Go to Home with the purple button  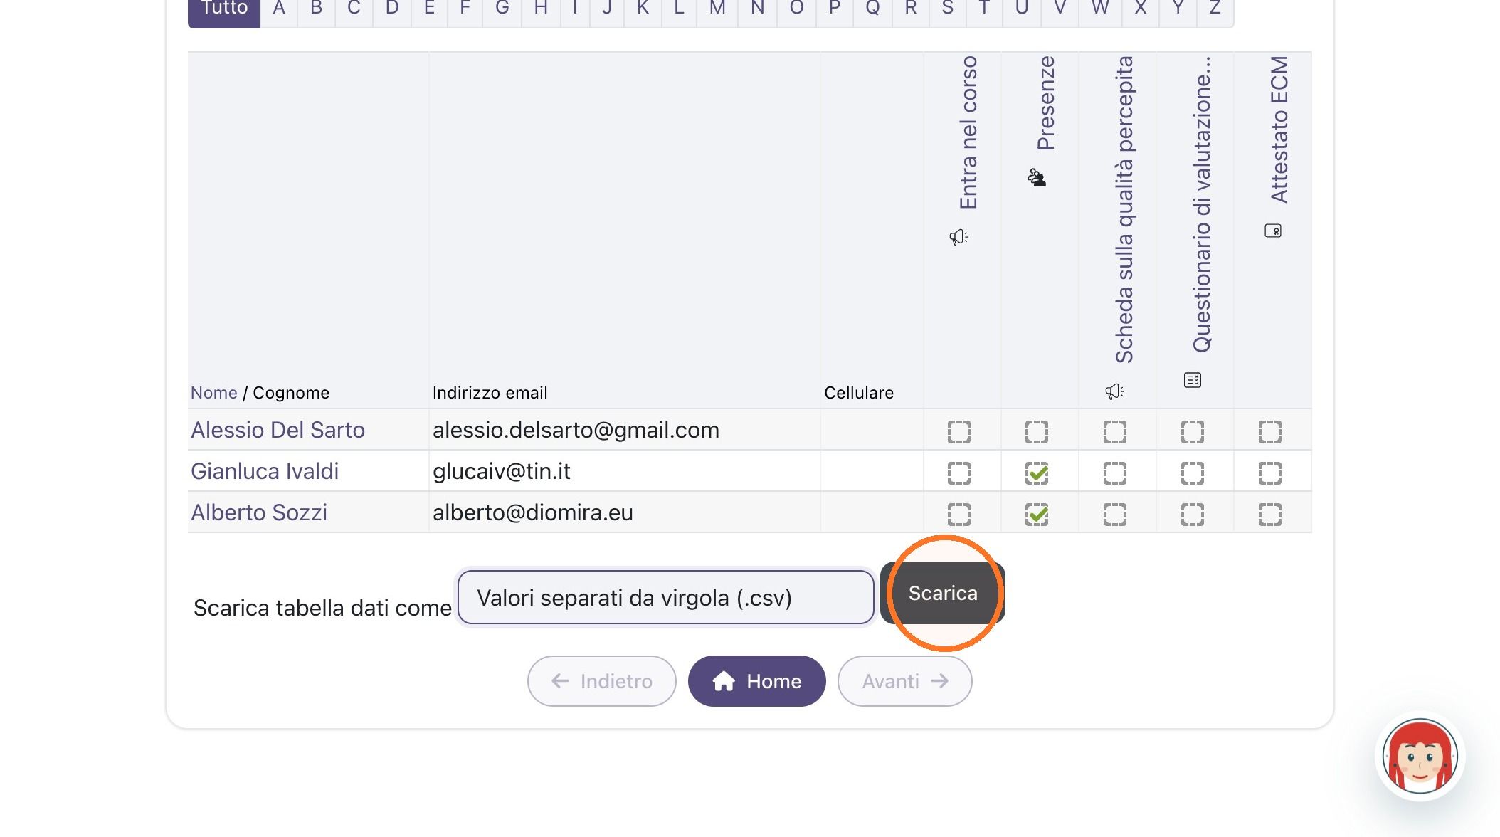pos(757,681)
